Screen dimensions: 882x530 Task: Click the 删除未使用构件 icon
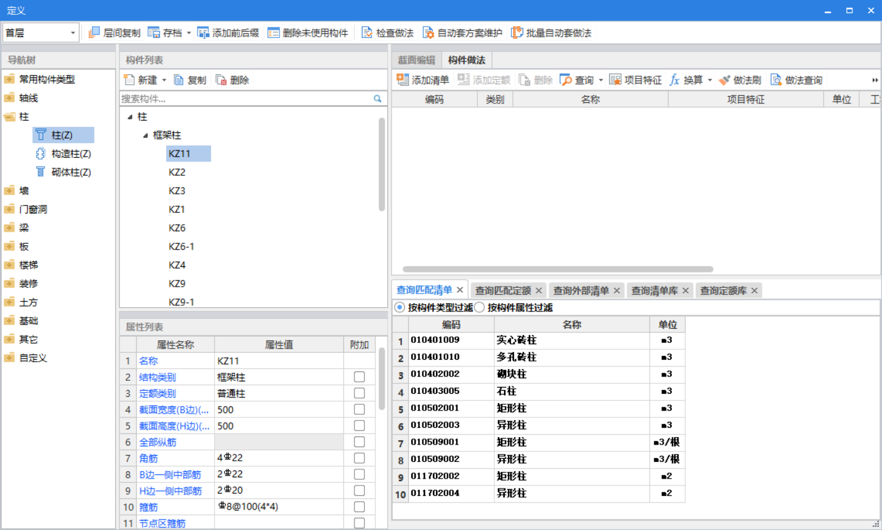point(273,33)
